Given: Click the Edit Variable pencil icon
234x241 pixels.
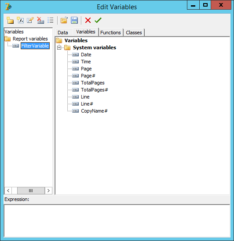Looking at the screenshot, I should click(x=30, y=20).
